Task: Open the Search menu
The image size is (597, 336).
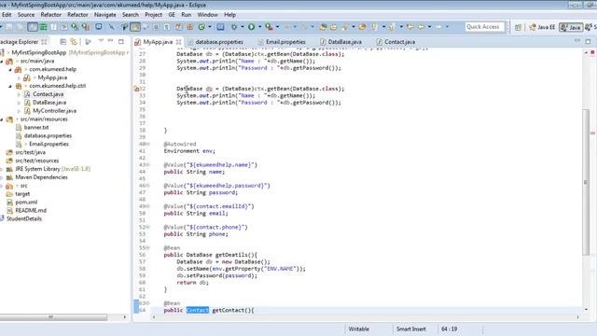Action: (x=131, y=15)
